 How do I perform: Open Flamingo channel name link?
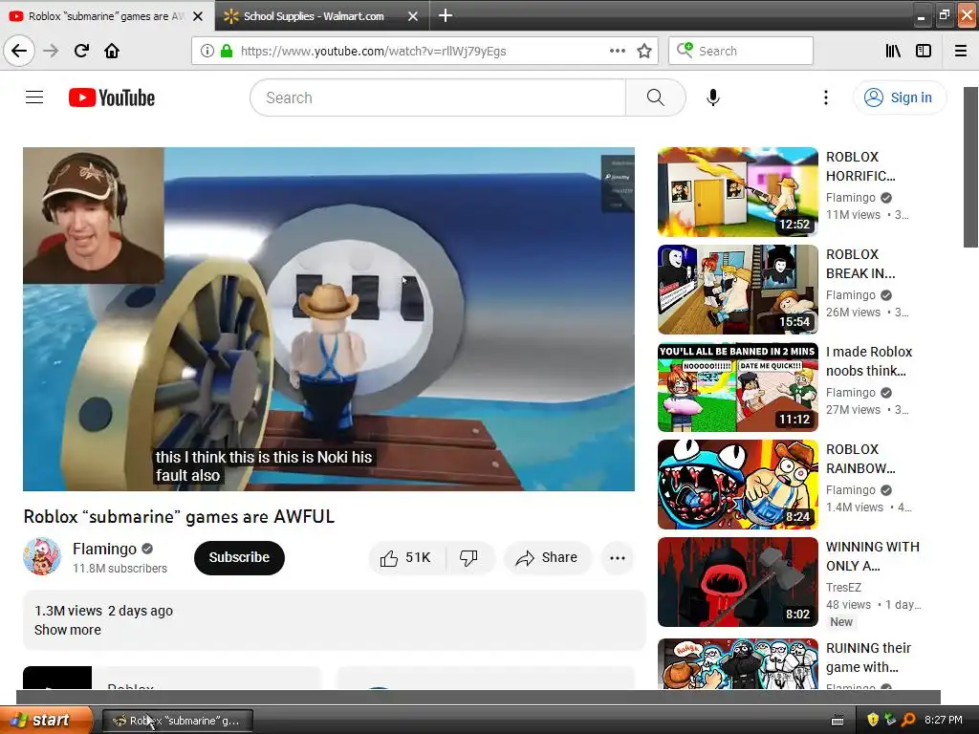point(104,549)
